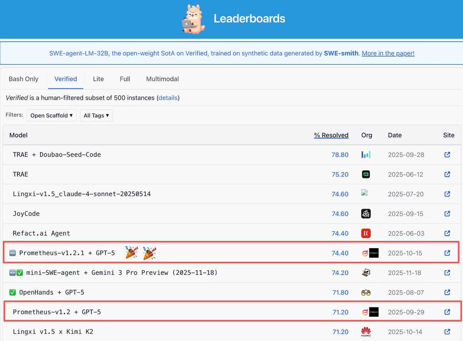This screenshot has height=341, width=463.
Task: Open site link for TRAE 75.20 row
Action: click(447, 174)
